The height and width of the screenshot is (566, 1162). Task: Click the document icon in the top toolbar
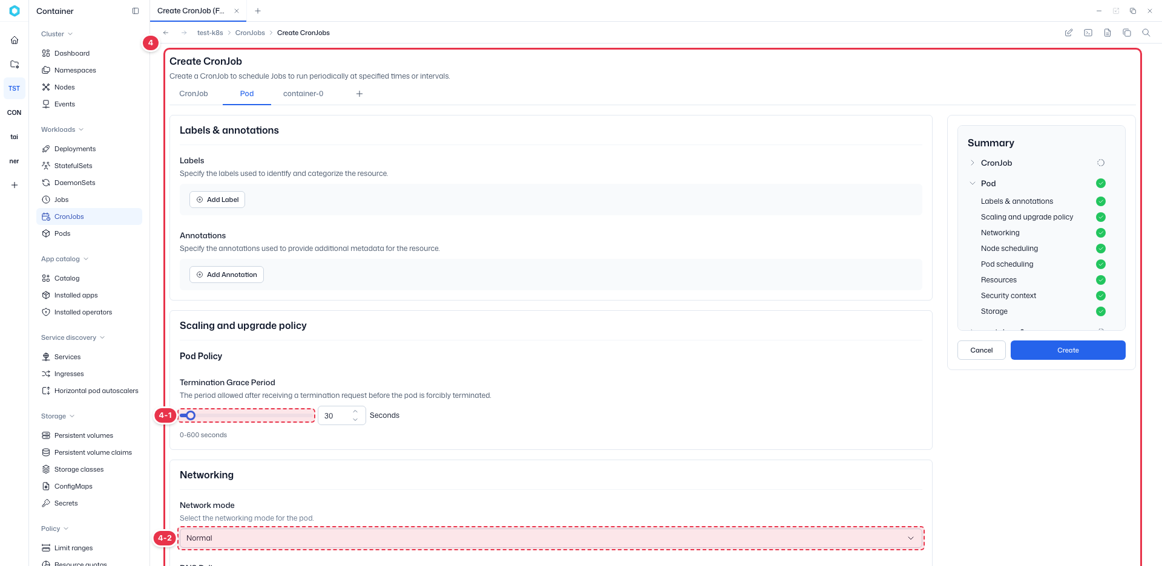1108,33
